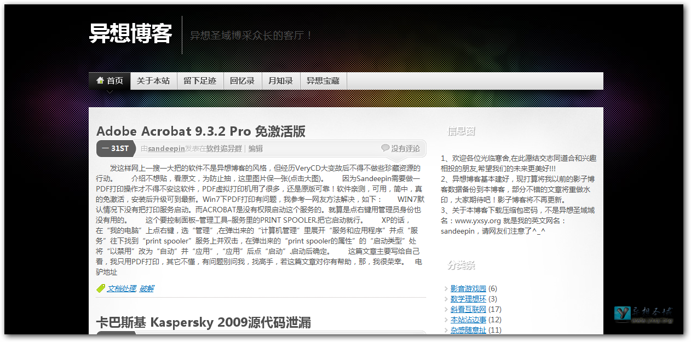Image resolution: width=691 pixels, height=342 pixels.
Task: Click the green tag icon under the post
Action: pos(101,288)
